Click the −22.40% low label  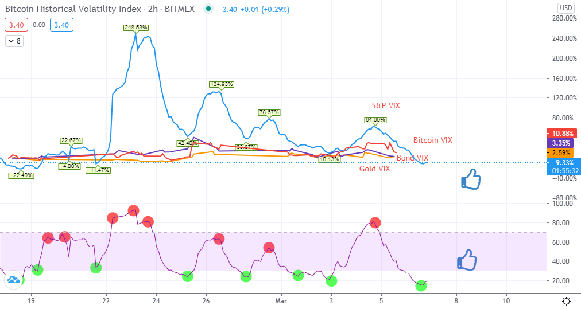click(21, 175)
